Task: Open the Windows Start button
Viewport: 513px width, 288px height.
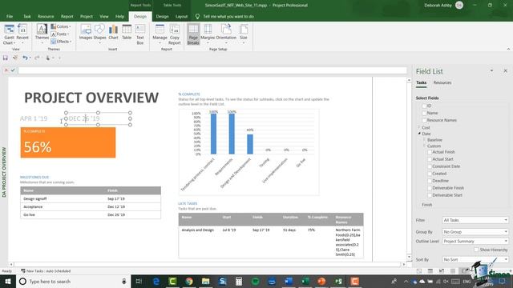Action: coord(8,281)
